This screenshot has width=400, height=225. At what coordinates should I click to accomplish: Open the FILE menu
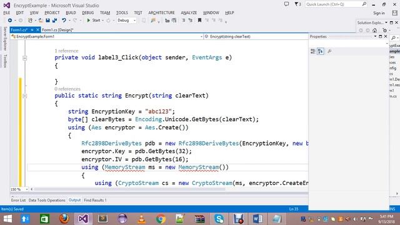(x=7, y=12)
